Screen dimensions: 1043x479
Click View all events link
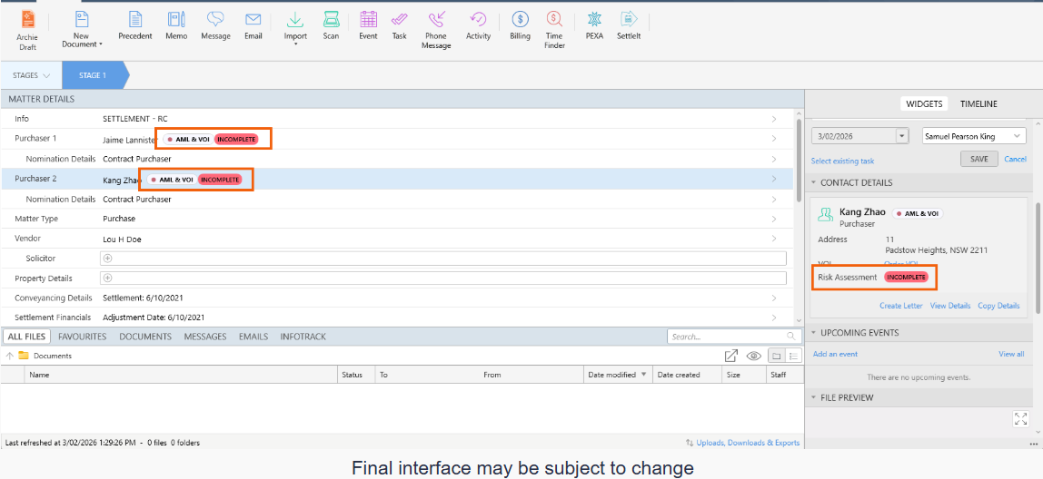point(1011,354)
